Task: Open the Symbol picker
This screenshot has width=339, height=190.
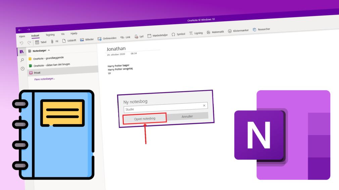Action: [178, 34]
